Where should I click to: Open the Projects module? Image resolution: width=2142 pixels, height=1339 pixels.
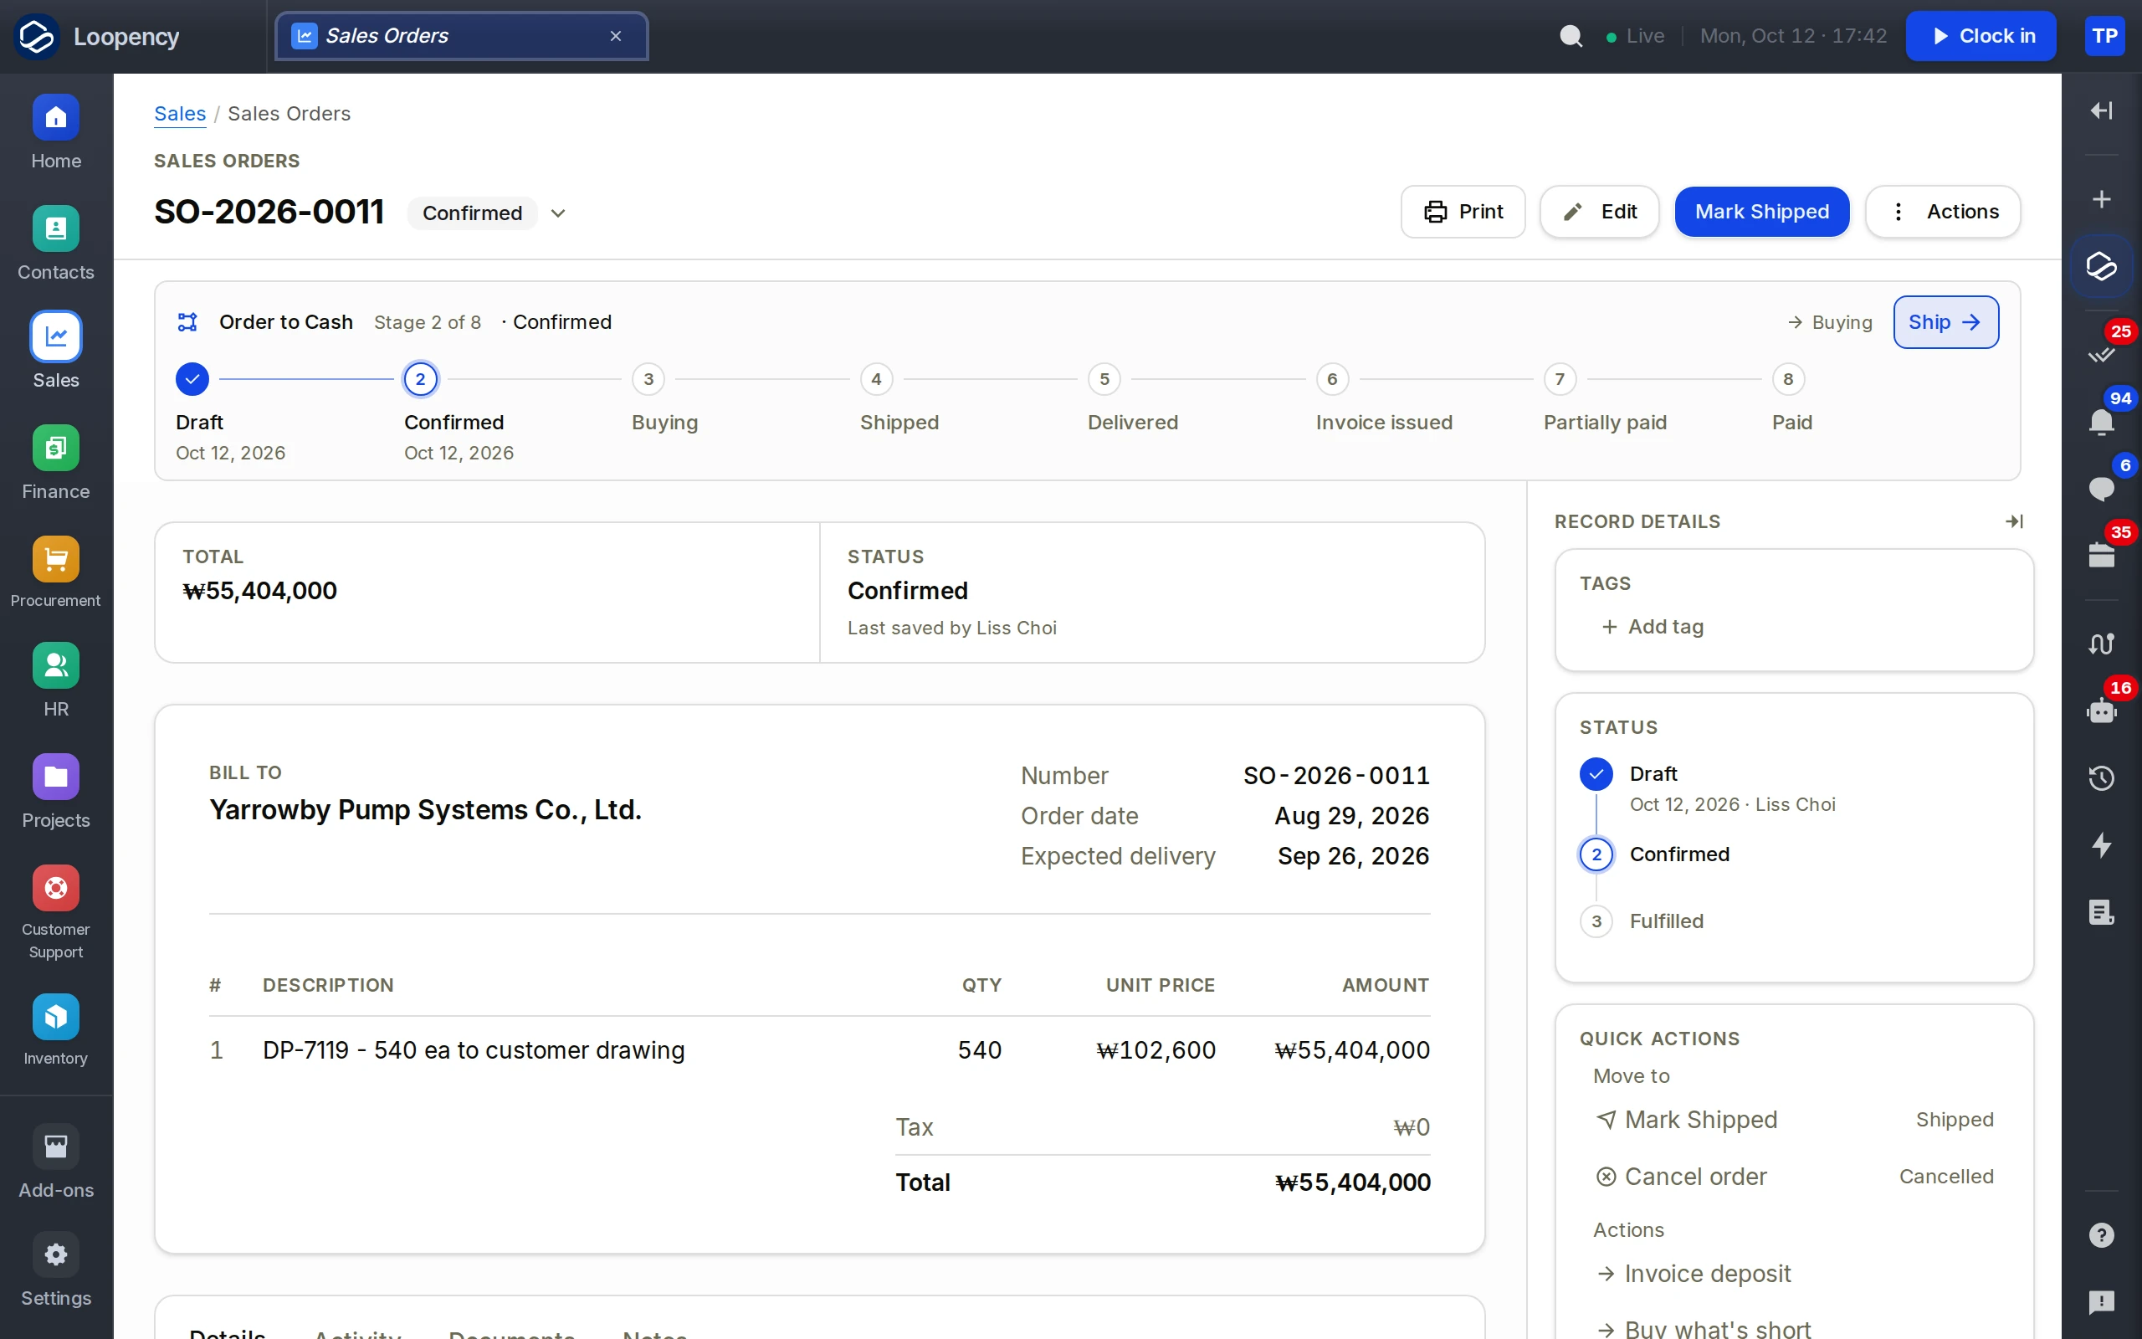click(56, 793)
